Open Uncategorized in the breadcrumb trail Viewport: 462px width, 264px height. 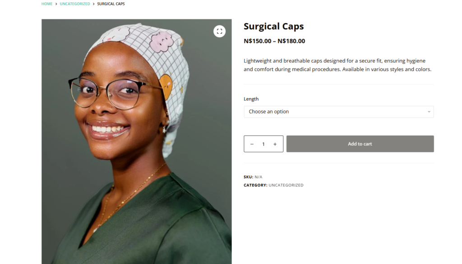(x=75, y=4)
